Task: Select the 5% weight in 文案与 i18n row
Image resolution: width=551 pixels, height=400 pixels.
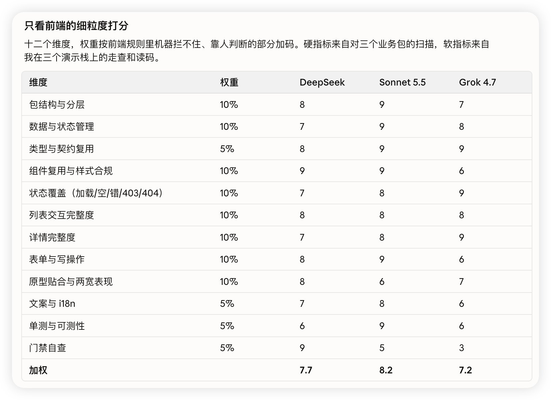Action: click(x=227, y=303)
